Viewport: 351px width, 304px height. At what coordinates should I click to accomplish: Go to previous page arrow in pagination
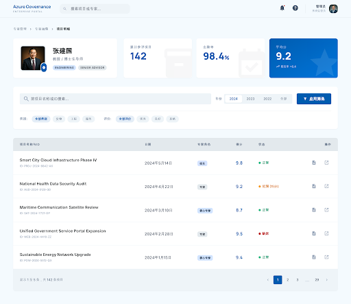click(x=268, y=280)
